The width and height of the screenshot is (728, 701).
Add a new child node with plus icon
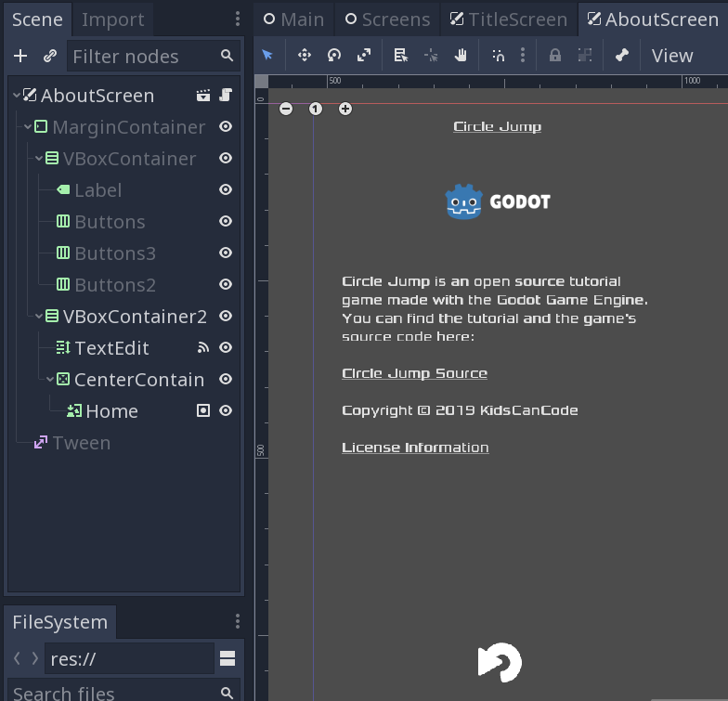(x=20, y=56)
